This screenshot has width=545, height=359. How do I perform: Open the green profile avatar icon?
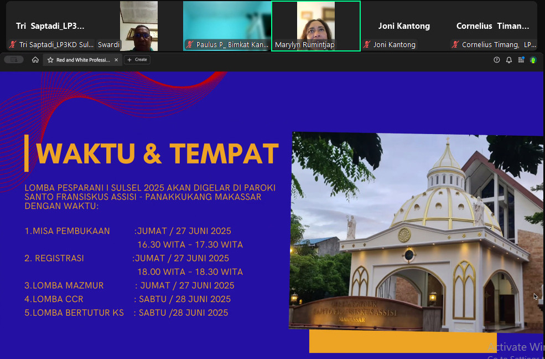click(x=533, y=60)
